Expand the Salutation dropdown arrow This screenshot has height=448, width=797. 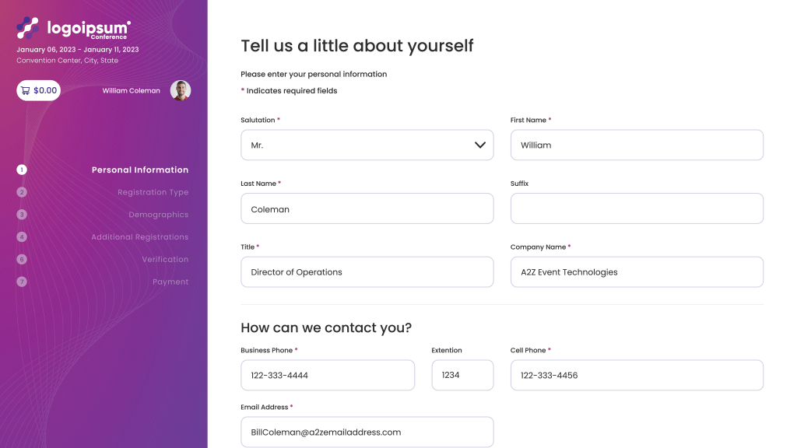479,145
